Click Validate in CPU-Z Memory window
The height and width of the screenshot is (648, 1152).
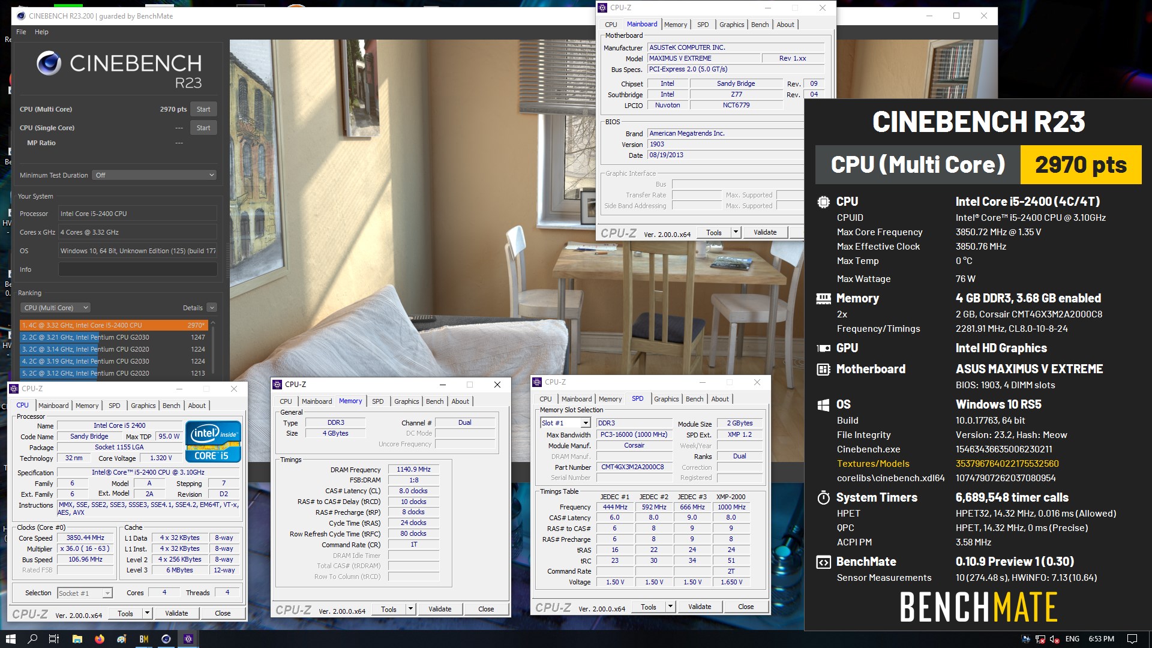pos(440,609)
